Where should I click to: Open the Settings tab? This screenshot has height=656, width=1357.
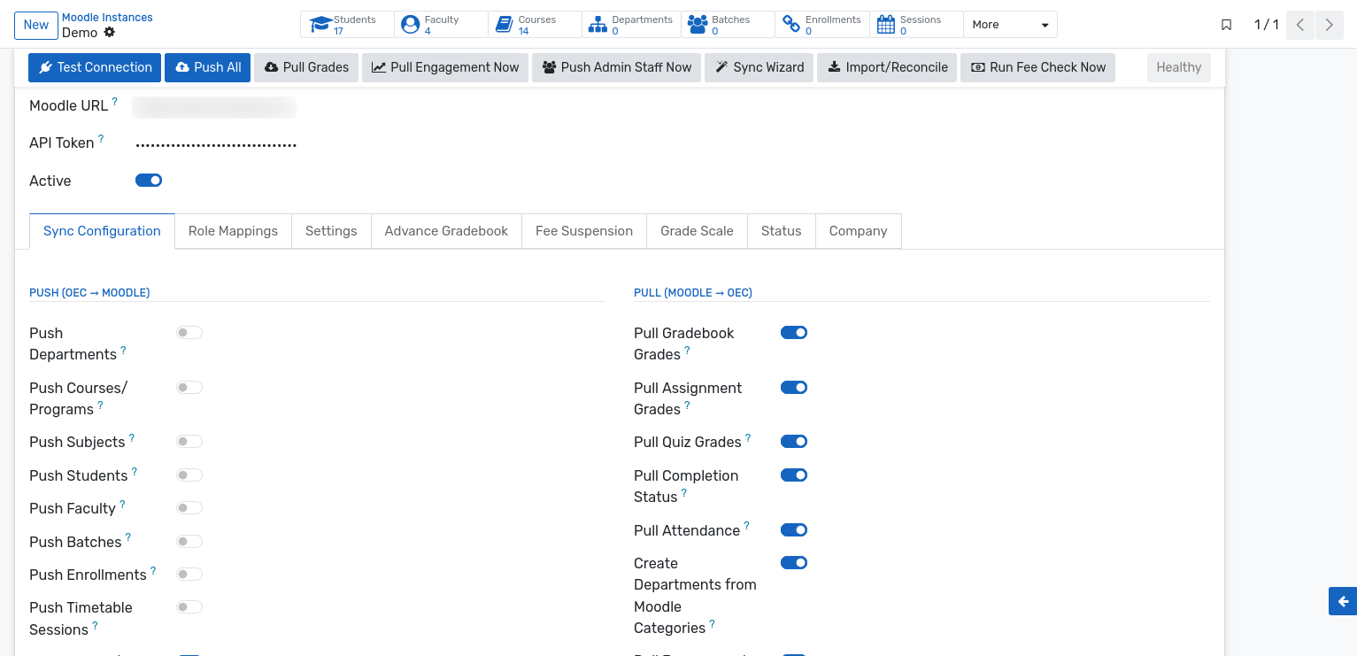pyautogui.click(x=331, y=231)
